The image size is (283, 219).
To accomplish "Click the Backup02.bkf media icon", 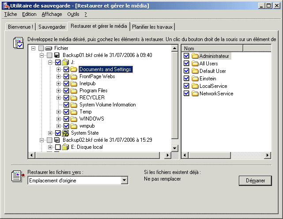I will 57,140.
